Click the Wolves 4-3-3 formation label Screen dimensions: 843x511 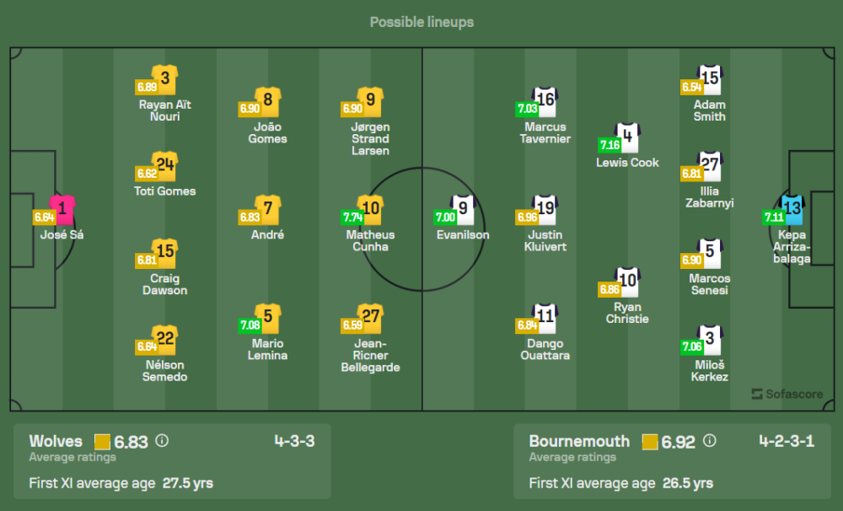(294, 440)
